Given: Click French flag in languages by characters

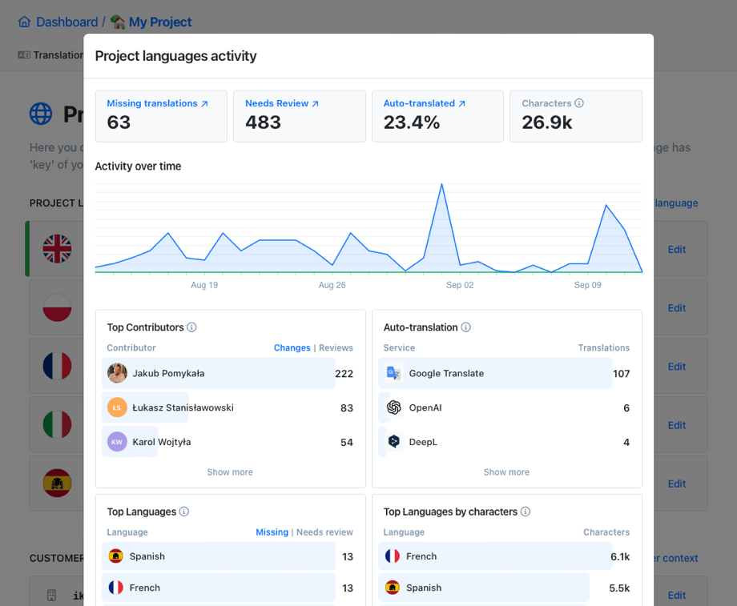Looking at the screenshot, I should (x=392, y=556).
